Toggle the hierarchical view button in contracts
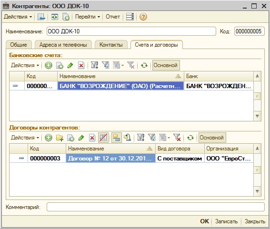This screenshot has width=270, height=229. [117, 138]
